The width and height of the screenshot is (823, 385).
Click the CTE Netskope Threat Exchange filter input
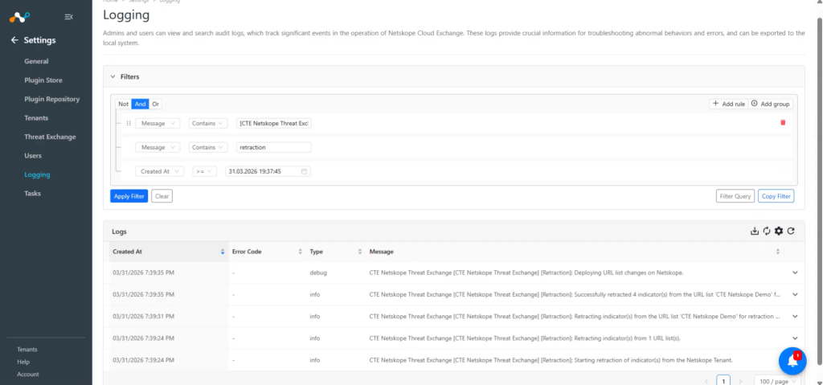coord(274,124)
